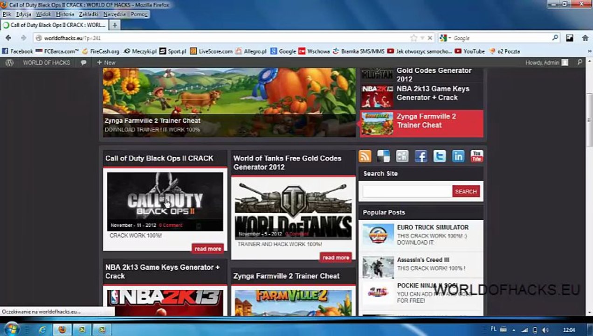Viewport: 593px width, 336px height.
Task: Open the Plik menu
Action: click(7, 14)
